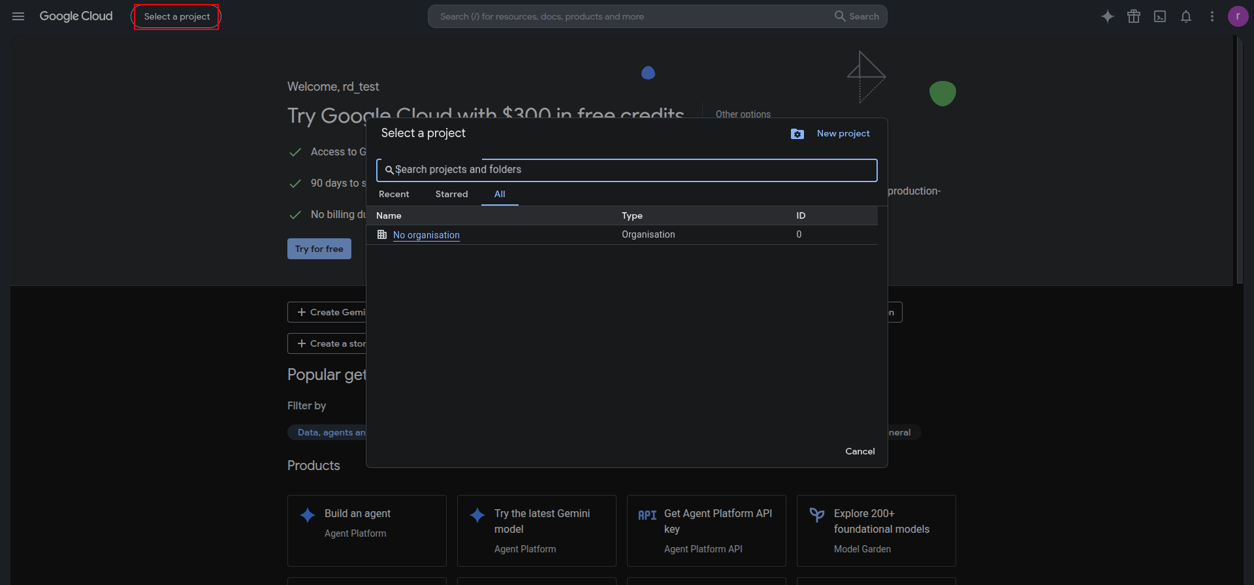This screenshot has width=1254, height=585.
Task: Click the New project folder icon
Action: (797, 134)
